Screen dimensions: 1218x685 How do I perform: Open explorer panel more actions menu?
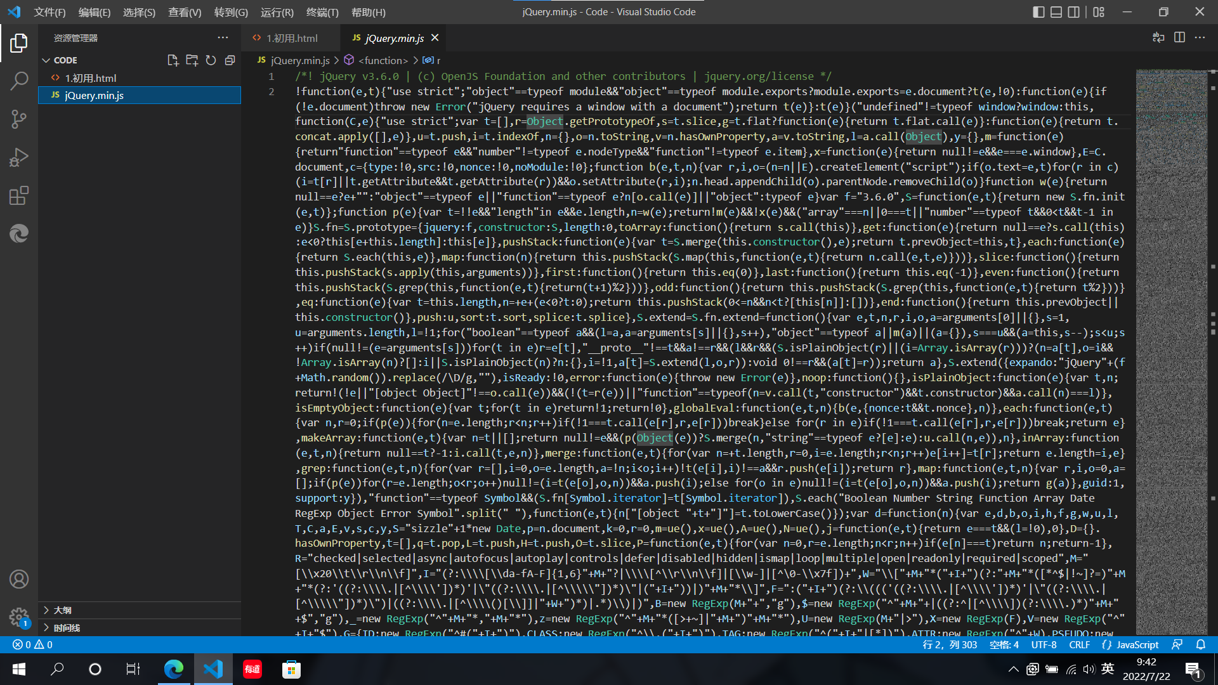223,38
